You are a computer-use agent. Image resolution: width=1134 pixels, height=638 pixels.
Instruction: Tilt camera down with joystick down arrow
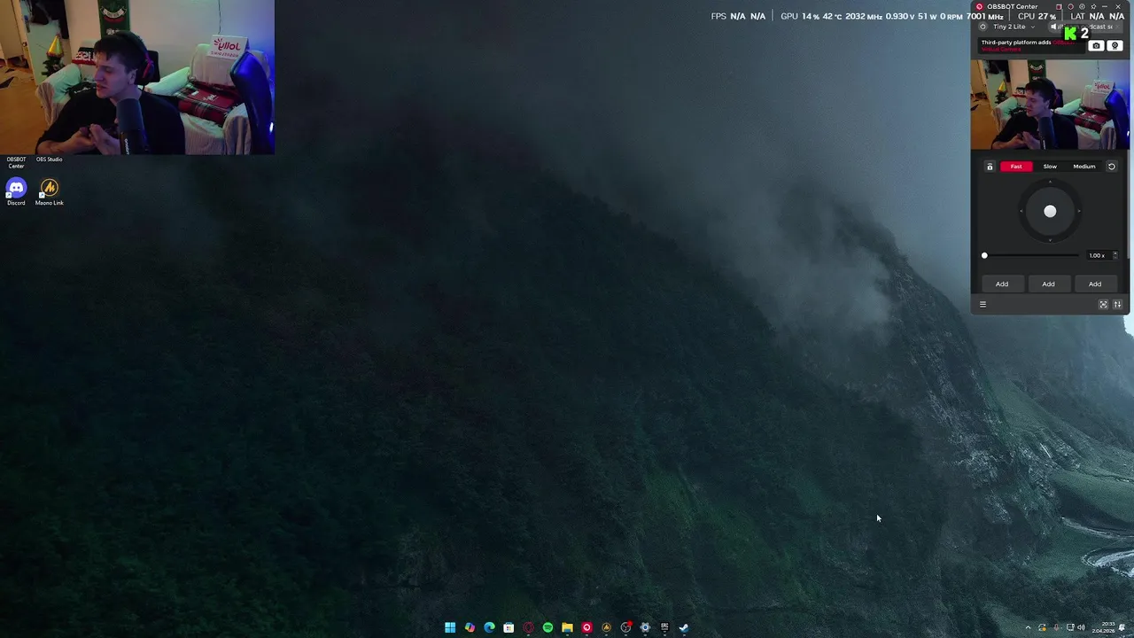point(1050,238)
